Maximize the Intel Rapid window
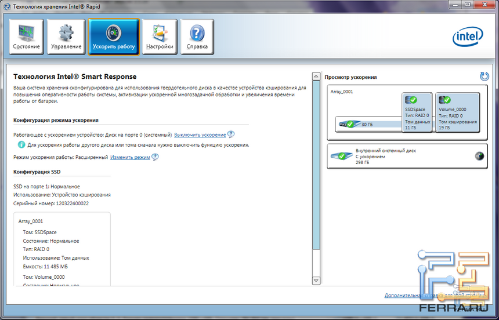The width and height of the screenshot is (499, 320). click(467, 5)
